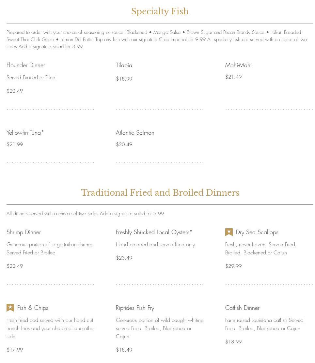Viewport: 315px width, 363px height.
Task: Click the star badge beside Fish & Chips
Action: 10,308
